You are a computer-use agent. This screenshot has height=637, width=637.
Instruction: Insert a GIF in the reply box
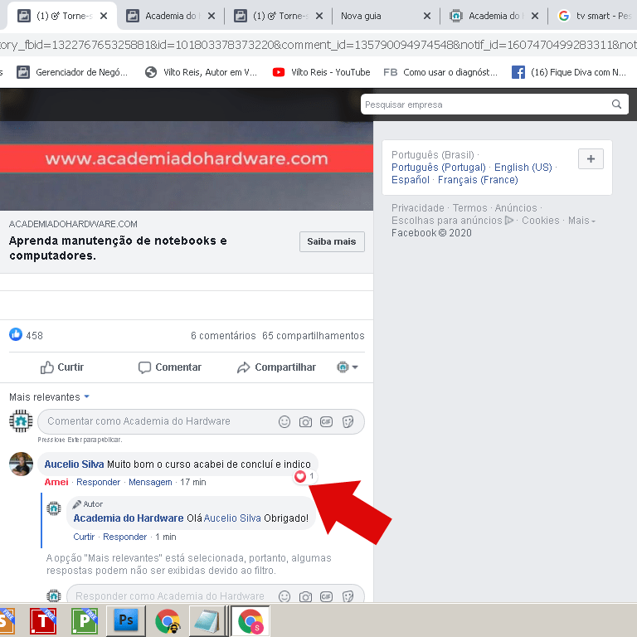tap(326, 596)
